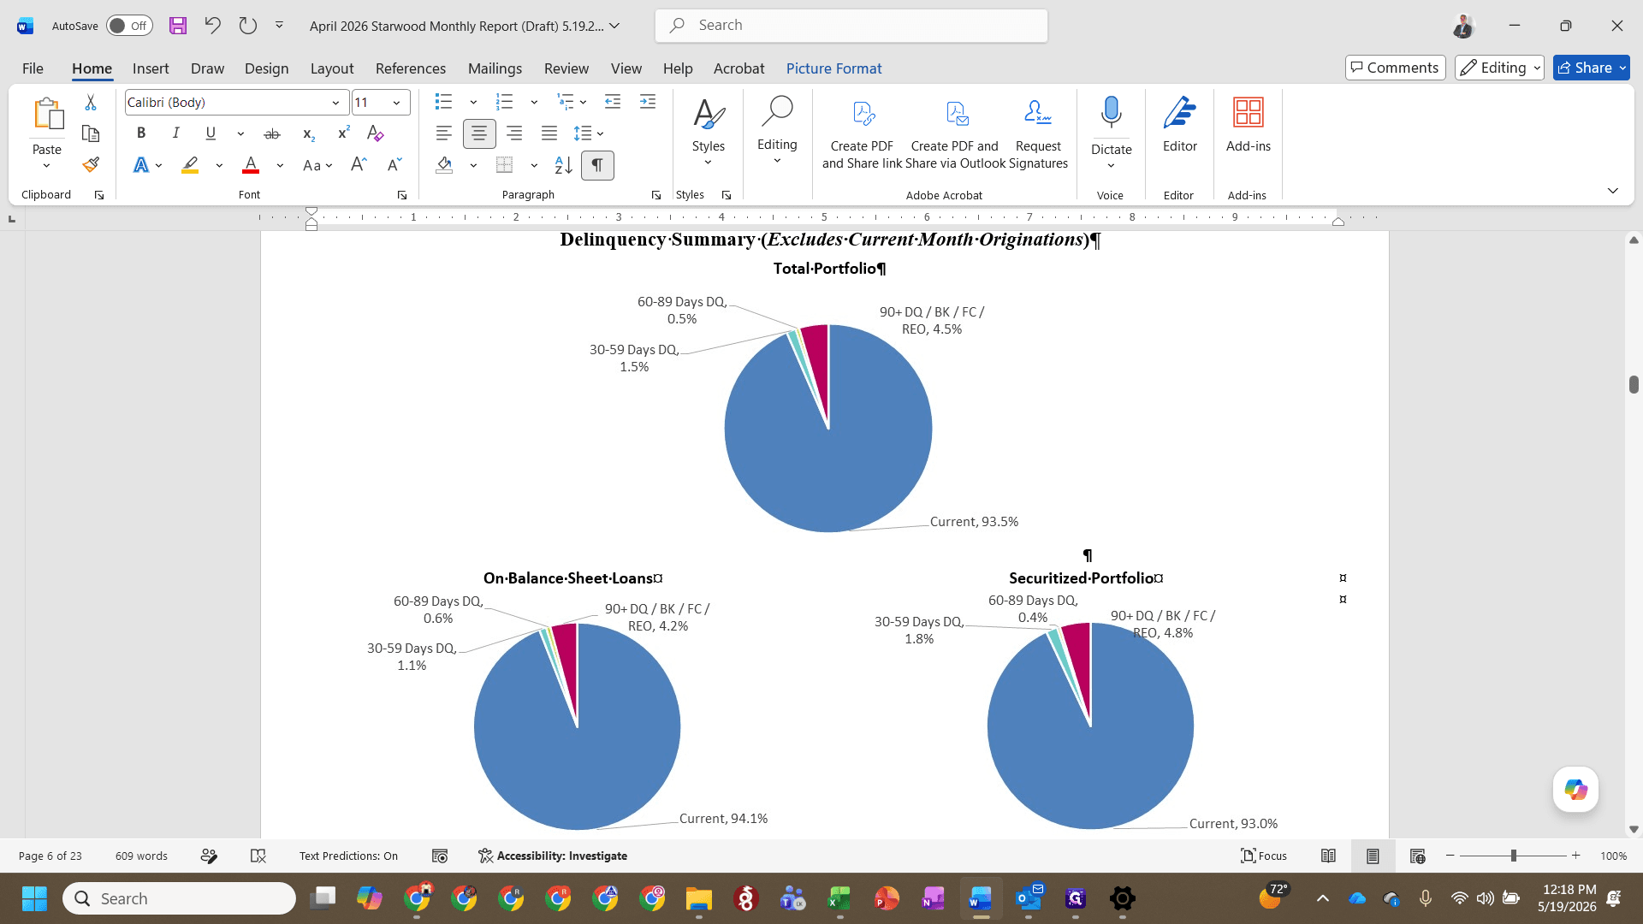This screenshot has height=924, width=1643.
Task: Open the font size 11 dropdown
Action: point(396,103)
